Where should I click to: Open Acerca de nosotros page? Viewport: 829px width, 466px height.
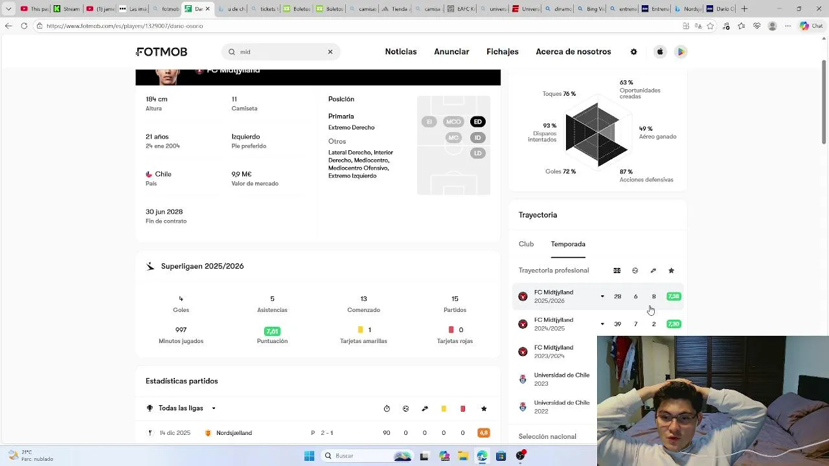pyautogui.click(x=573, y=52)
